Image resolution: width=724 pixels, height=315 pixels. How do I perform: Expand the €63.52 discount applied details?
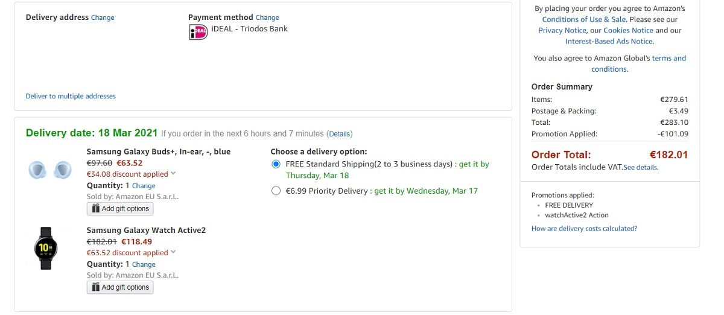[x=173, y=252]
